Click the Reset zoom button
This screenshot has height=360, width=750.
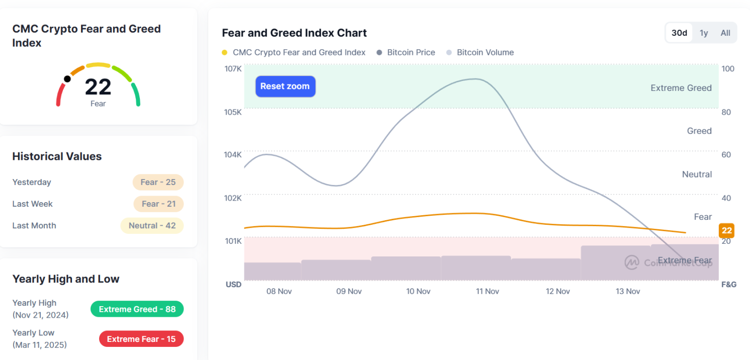point(285,86)
